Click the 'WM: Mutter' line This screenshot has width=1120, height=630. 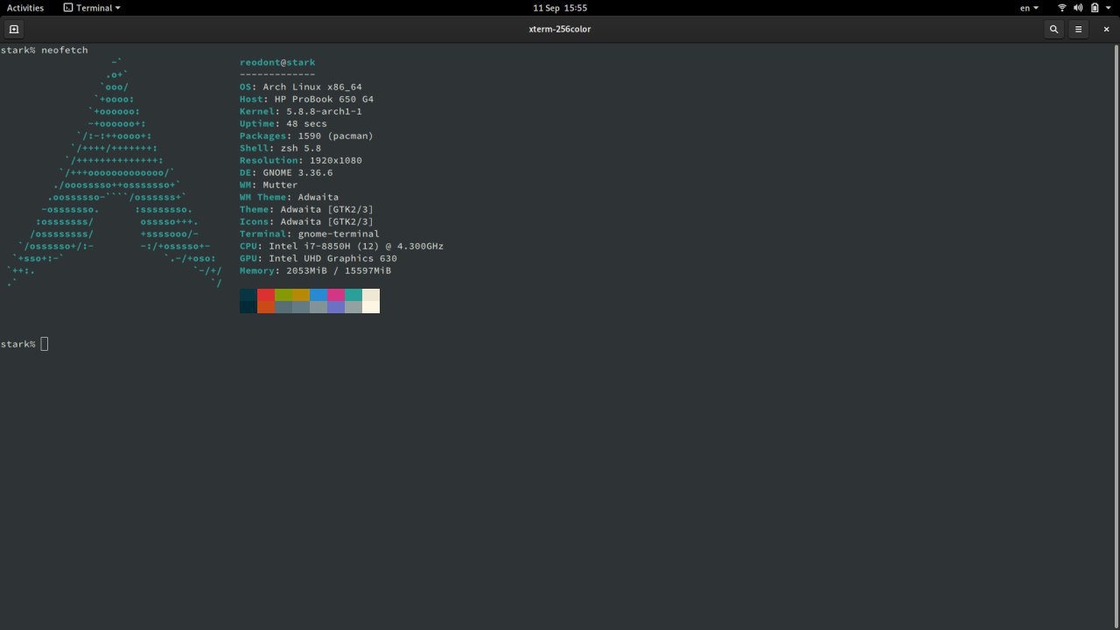click(269, 185)
